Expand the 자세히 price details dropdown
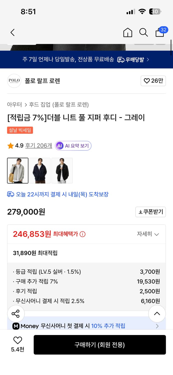The width and height of the screenshot is (173, 375). point(148,234)
